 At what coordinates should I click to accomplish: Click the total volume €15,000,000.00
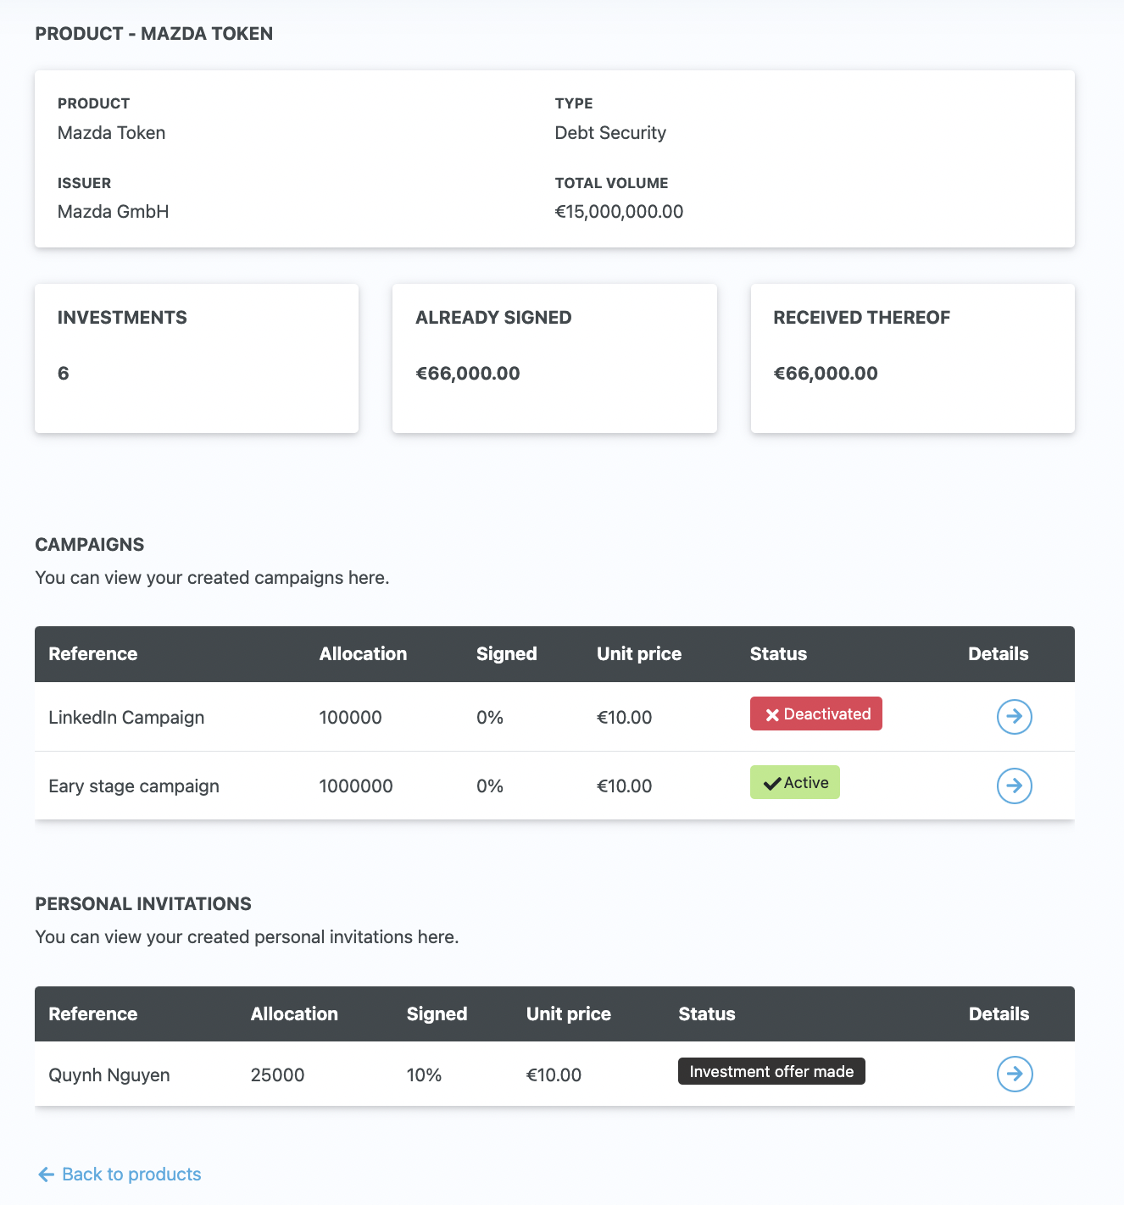tap(619, 211)
